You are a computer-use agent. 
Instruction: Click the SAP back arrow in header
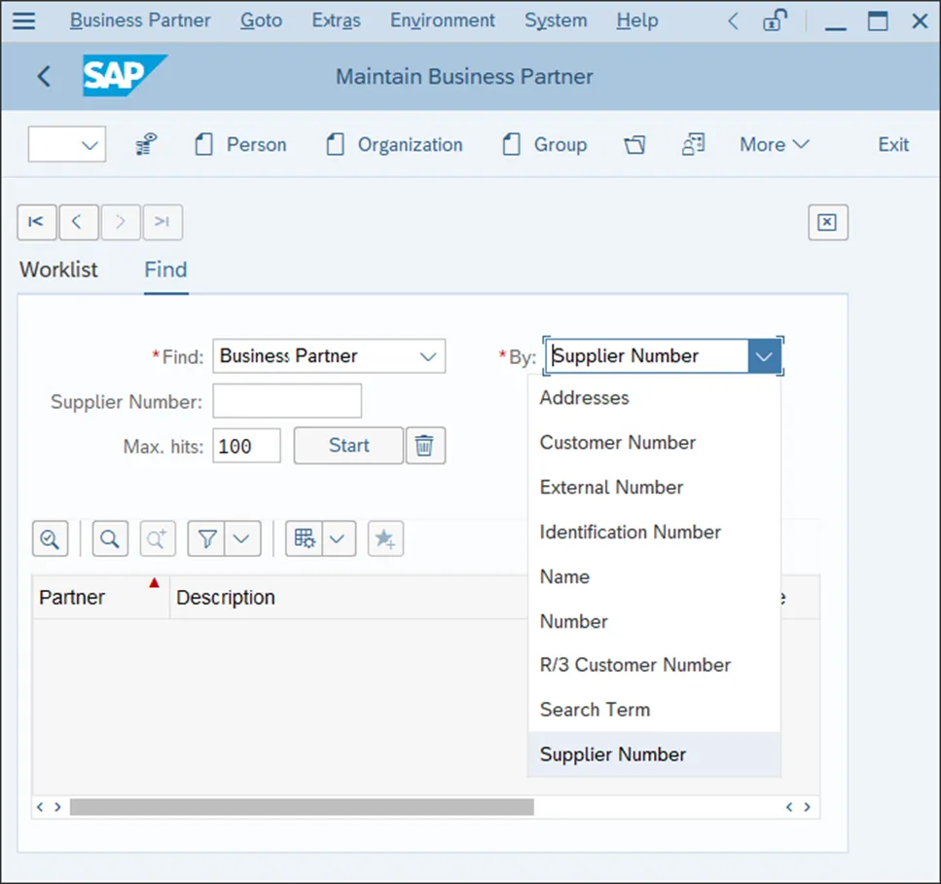pos(44,76)
